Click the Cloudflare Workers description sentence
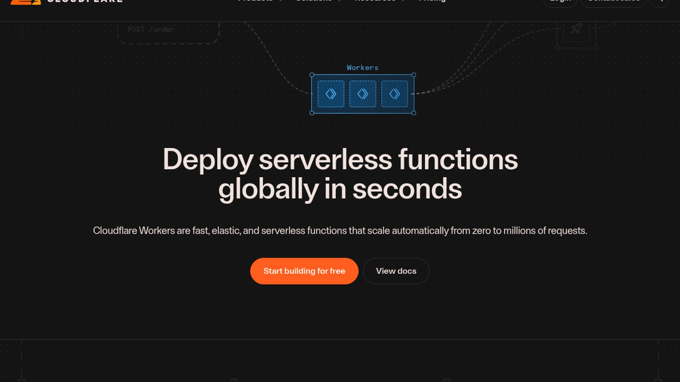This screenshot has height=382, width=680. tap(340, 231)
